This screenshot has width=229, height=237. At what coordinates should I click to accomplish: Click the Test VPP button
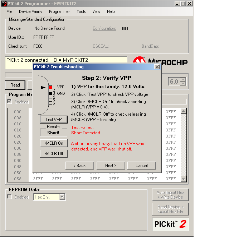54,120
